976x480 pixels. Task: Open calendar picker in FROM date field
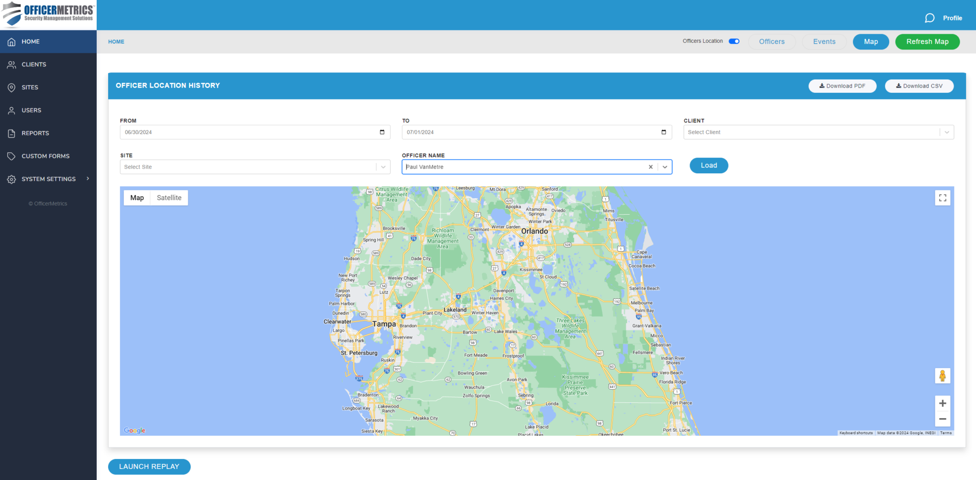(382, 132)
